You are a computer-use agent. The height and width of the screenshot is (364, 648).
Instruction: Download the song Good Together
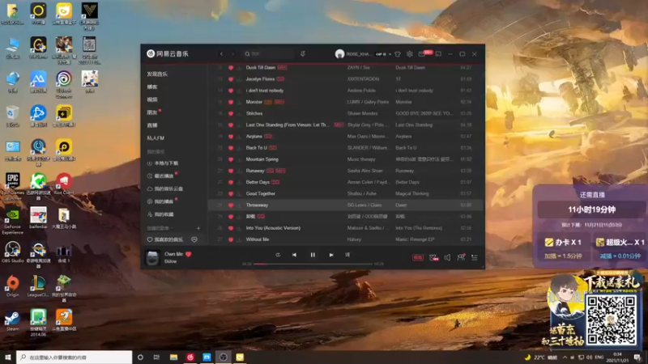click(x=239, y=193)
